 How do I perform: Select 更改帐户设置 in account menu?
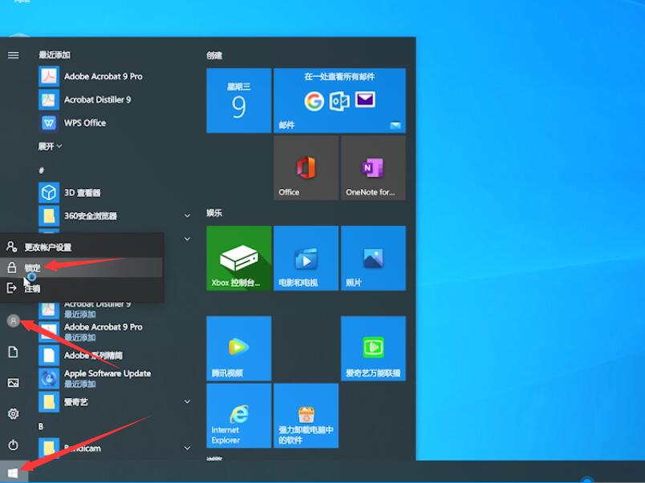(x=82, y=247)
